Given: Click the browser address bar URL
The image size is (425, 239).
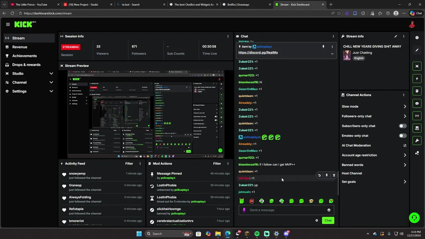Looking at the screenshot, I should (47, 13).
